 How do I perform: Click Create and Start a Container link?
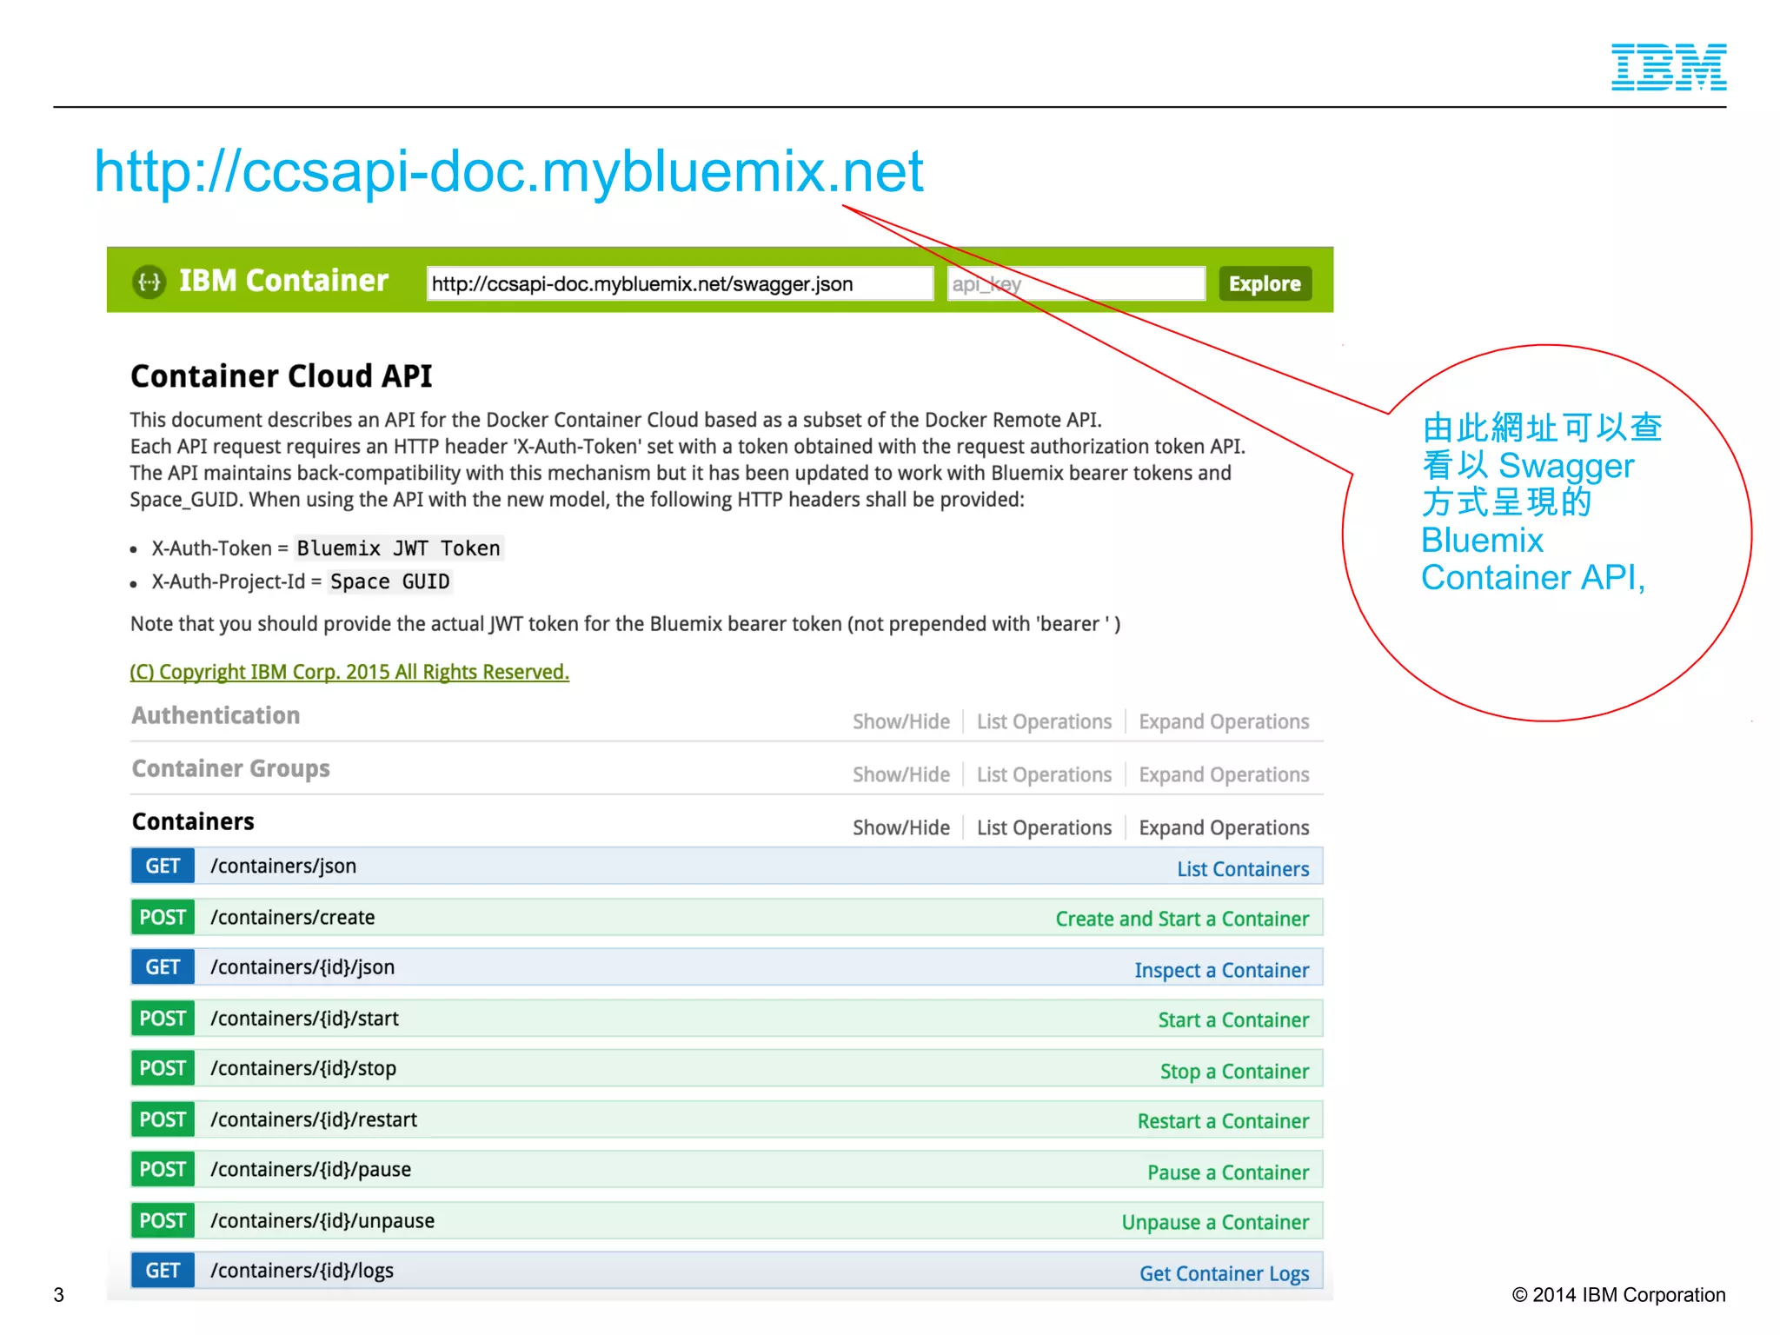tap(1182, 919)
